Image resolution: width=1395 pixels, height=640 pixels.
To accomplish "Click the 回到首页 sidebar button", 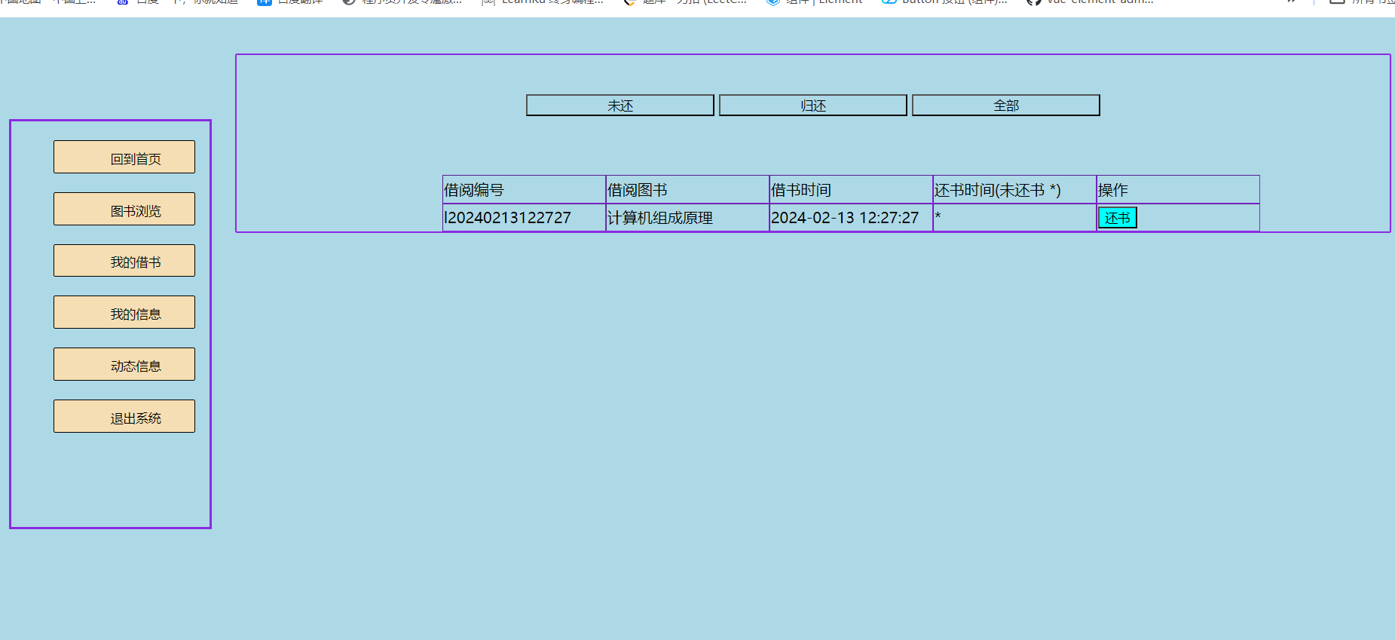I will click(124, 157).
